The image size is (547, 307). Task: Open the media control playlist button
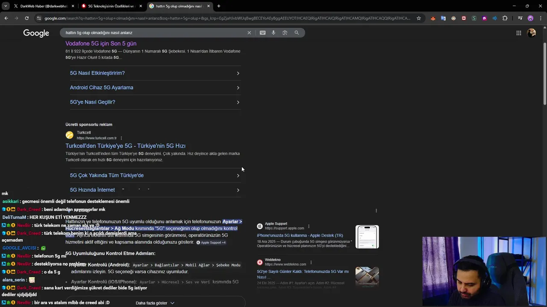[x=520, y=18]
